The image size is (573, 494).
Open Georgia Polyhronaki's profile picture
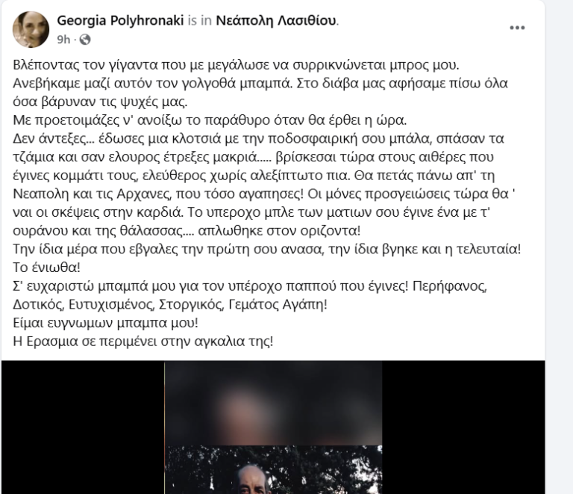(31, 29)
